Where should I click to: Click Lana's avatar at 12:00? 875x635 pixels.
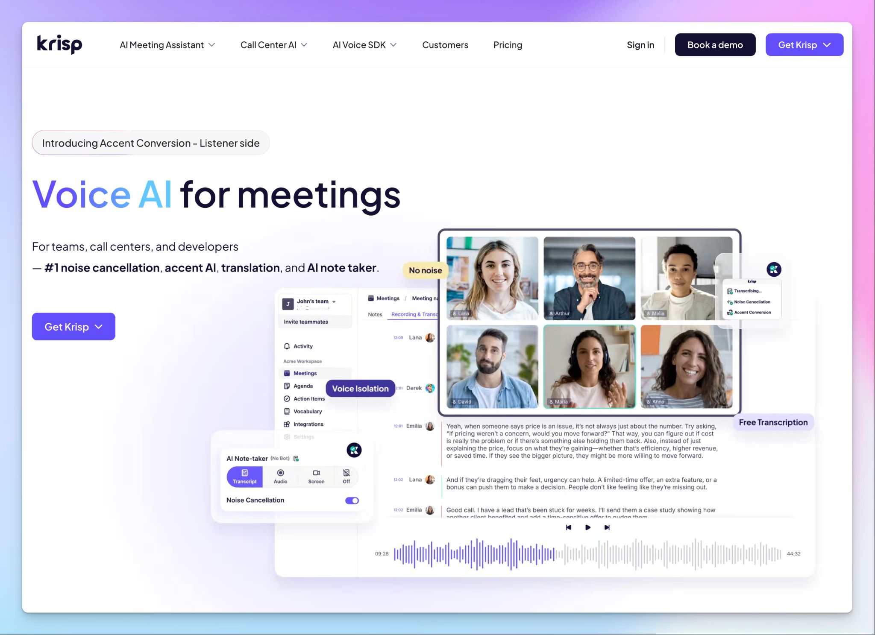click(430, 338)
